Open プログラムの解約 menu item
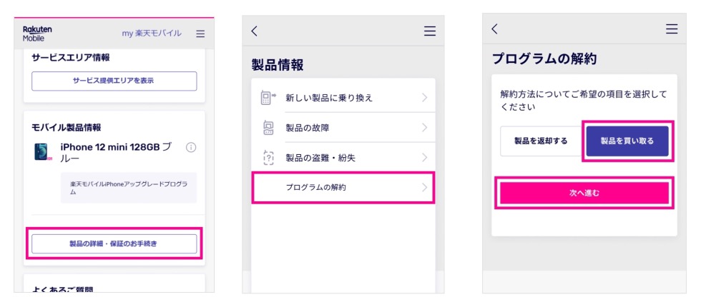701x307 pixels. click(343, 188)
